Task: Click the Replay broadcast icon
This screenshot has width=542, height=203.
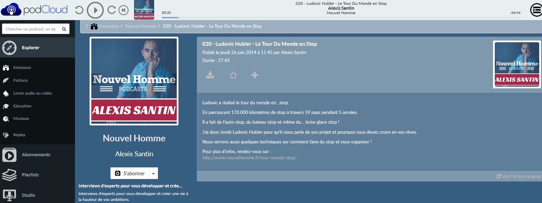Action: (x=6, y=135)
